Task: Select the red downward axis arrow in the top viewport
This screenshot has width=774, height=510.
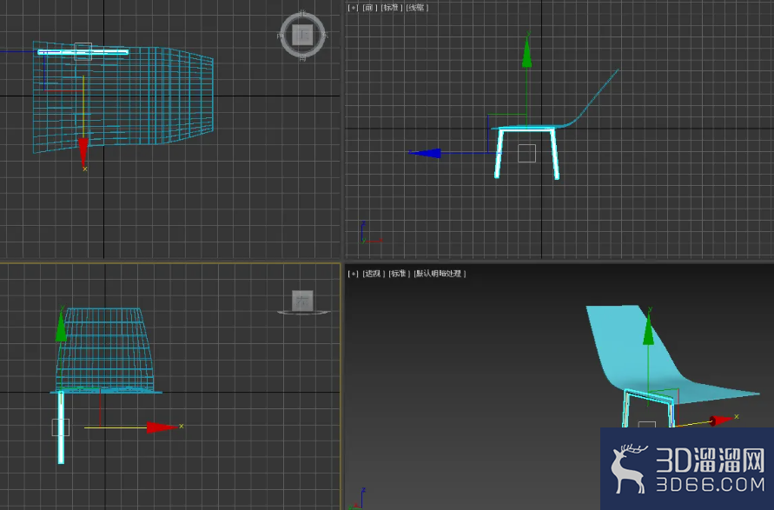Action: [x=83, y=151]
